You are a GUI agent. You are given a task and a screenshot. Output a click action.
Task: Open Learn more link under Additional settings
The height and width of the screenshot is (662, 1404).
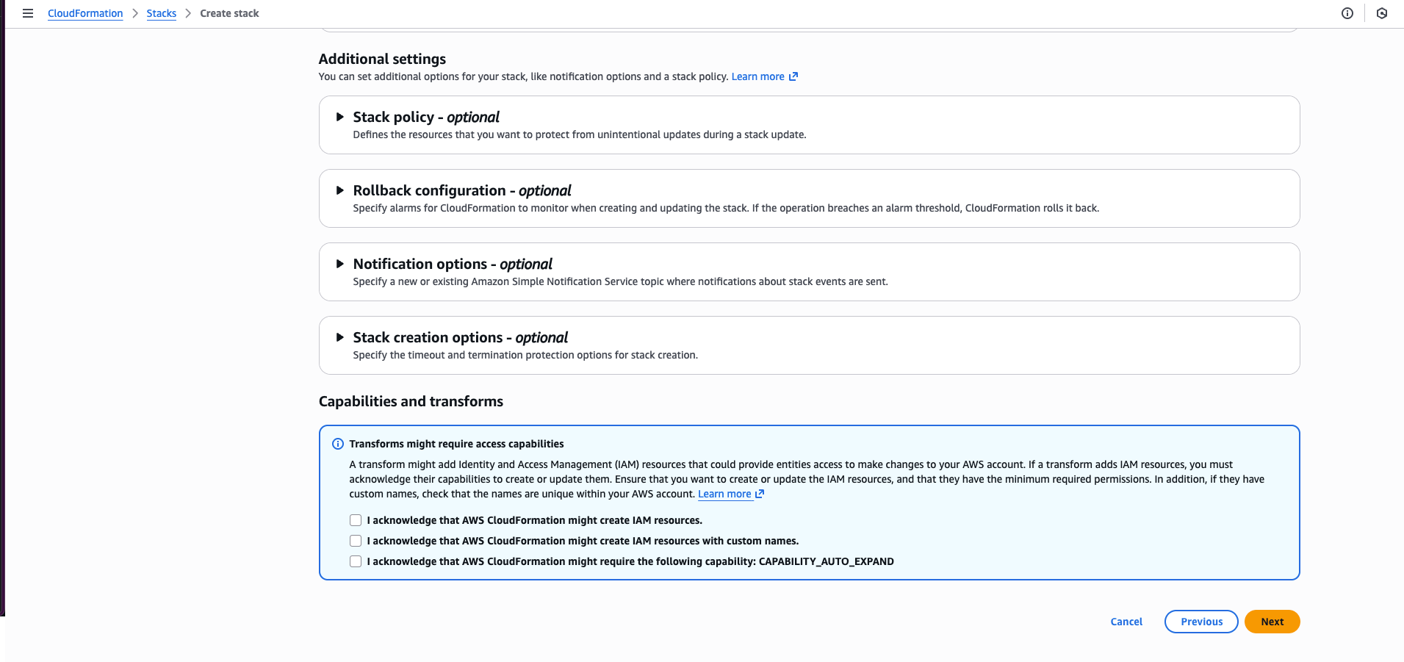[x=757, y=76]
